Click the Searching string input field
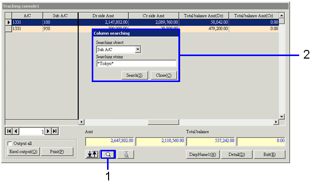315x185 pixels. [136, 64]
